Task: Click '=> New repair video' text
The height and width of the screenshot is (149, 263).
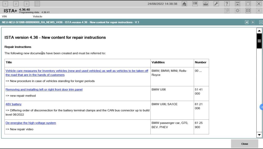Action: tap(19, 129)
